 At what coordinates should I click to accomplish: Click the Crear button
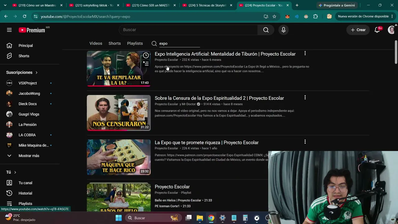click(x=358, y=30)
